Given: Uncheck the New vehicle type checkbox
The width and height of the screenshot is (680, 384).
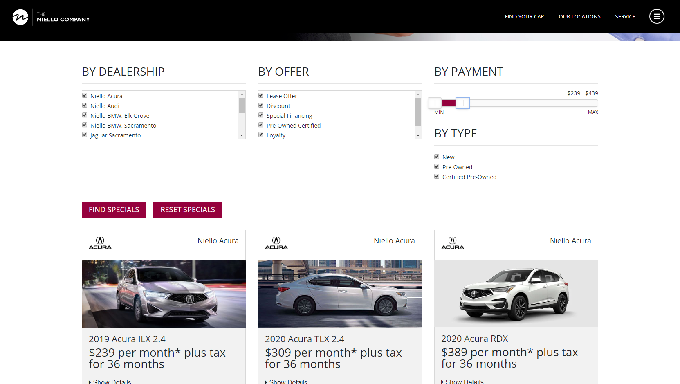Looking at the screenshot, I should 437,157.
